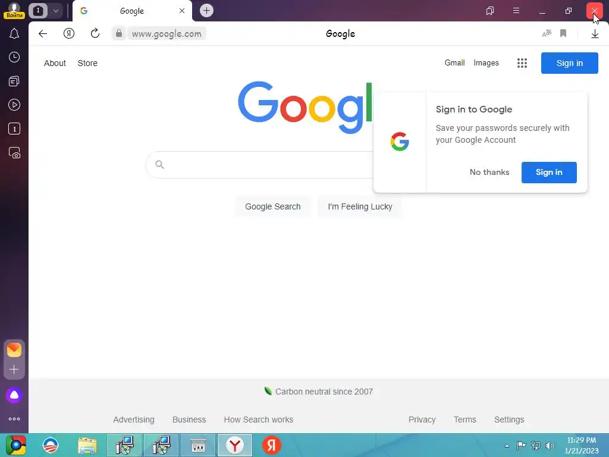Open the Google apps grid
This screenshot has height=457, width=609.
pos(522,63)
